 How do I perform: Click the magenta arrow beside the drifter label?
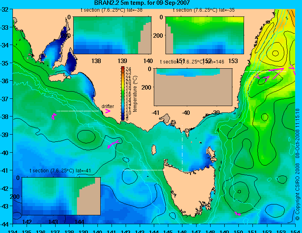(x=108, y=111)
